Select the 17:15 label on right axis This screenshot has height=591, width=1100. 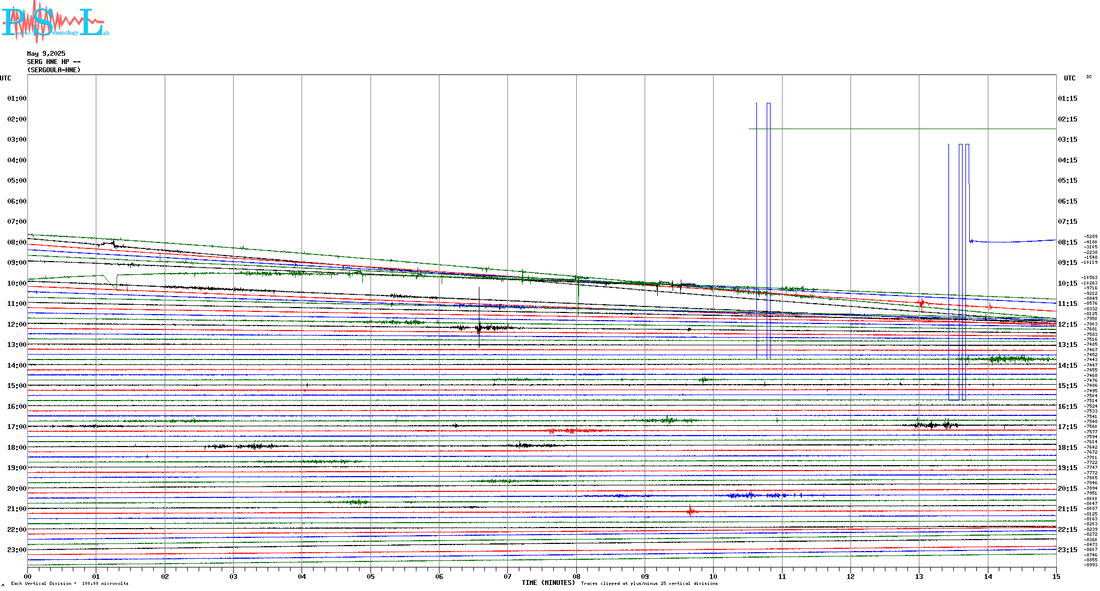(x=1067, y=427)
